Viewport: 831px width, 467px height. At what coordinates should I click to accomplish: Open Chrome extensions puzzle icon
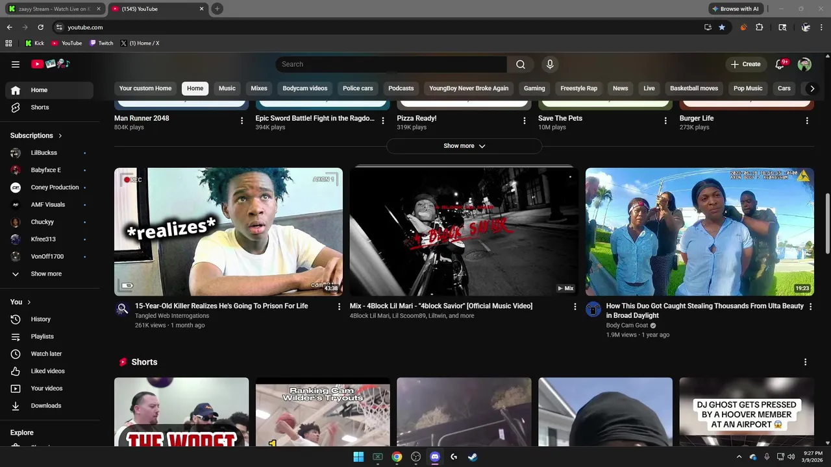tap(759, 27)
